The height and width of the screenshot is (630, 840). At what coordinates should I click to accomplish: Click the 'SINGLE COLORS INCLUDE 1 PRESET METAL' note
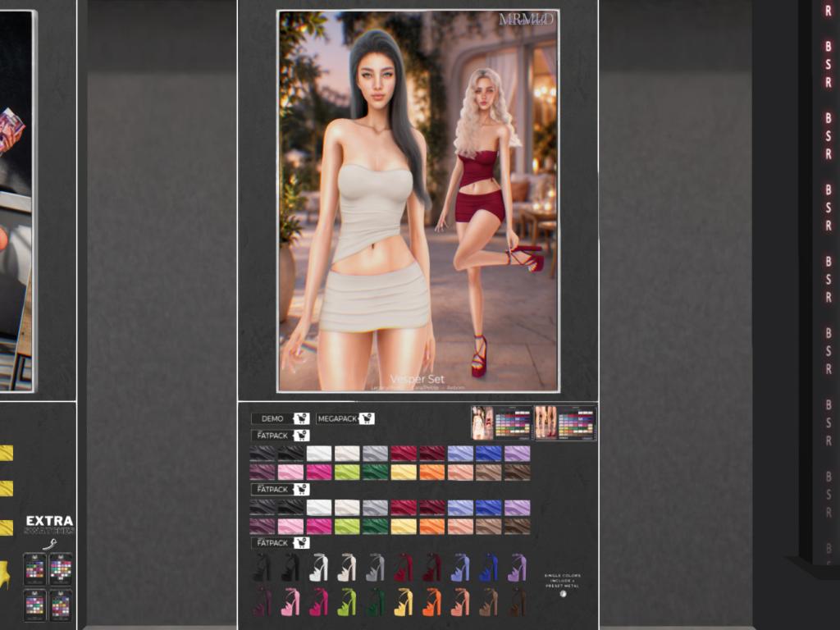coord(563,581)
